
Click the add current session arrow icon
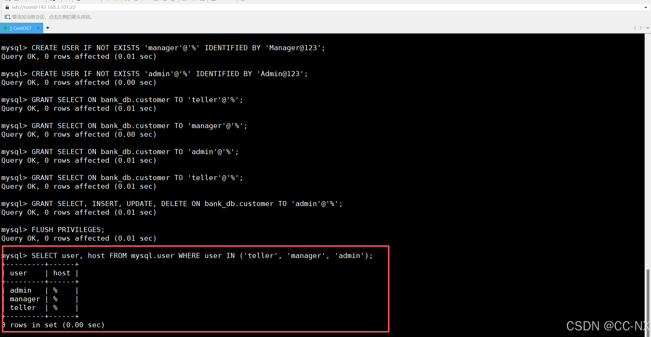(7, 17)
